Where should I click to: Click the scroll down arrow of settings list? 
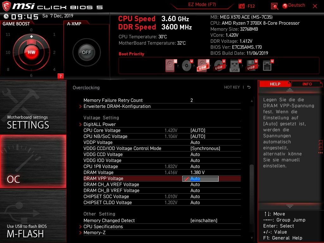(x=252, y=238)
